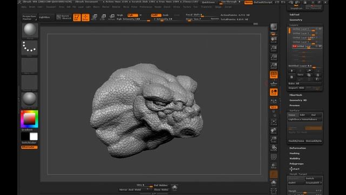346x195 pixels.
Task: Expand the Geometry section
Action: click(x=296, y=20)
